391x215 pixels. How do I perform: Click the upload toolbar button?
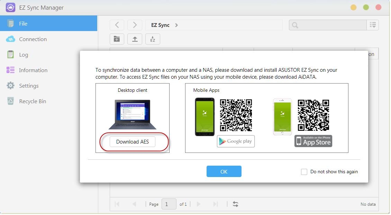click(135, 39)
